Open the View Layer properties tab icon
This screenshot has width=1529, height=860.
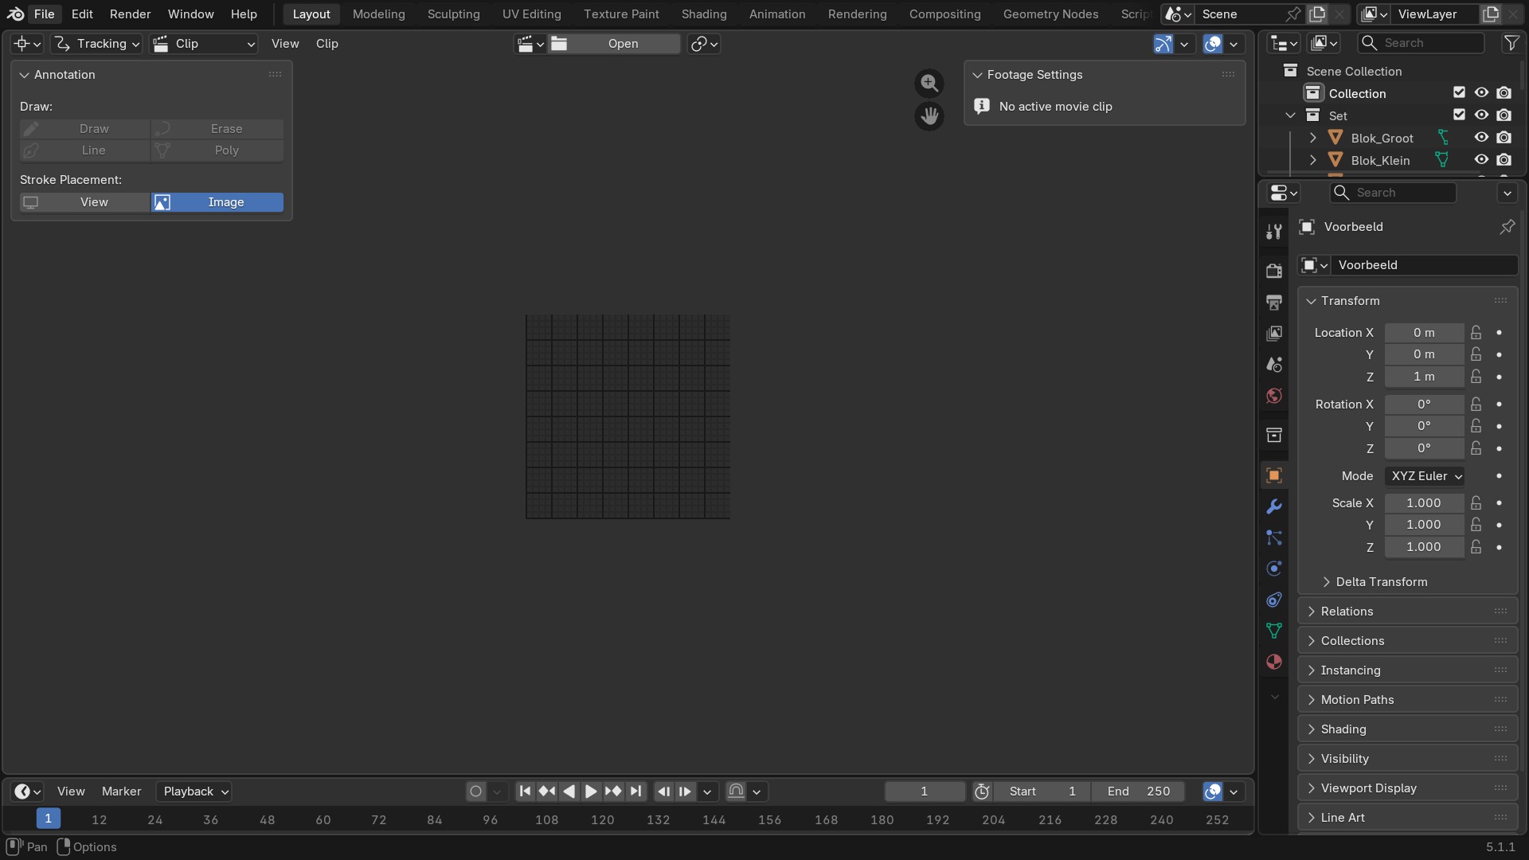(x=1274, y=333)
